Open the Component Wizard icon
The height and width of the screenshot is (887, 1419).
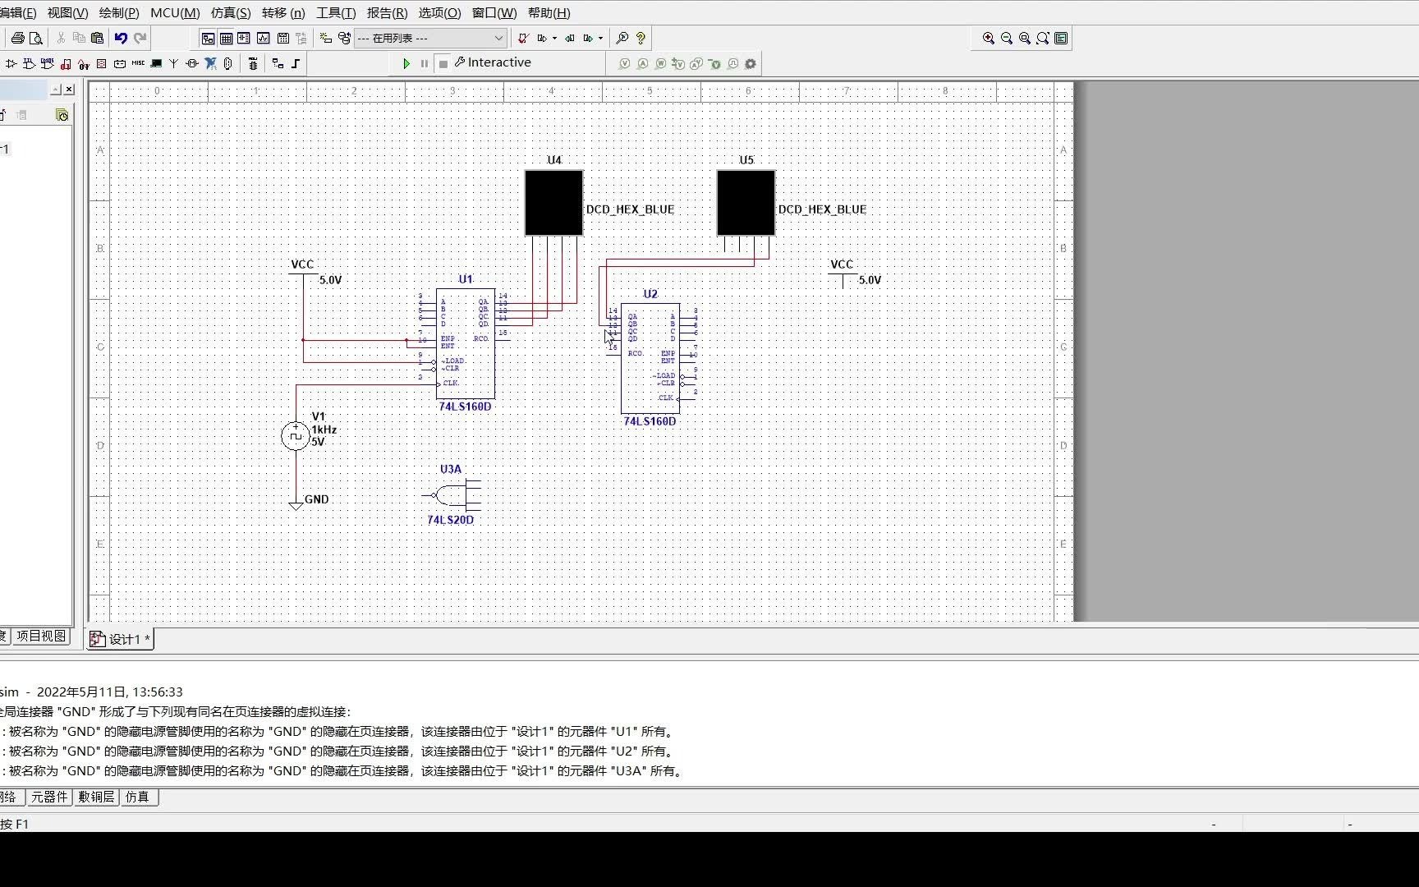point(325,38)
